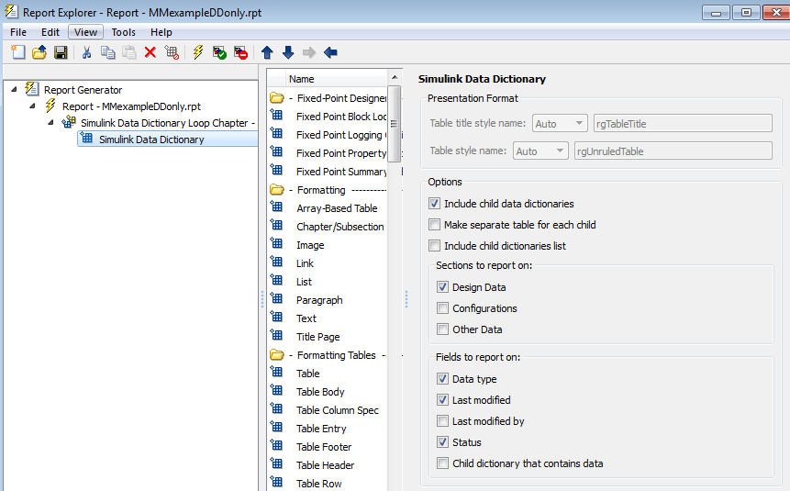
Task: Open the Tools menu
Action: click(x=124, y=32)
